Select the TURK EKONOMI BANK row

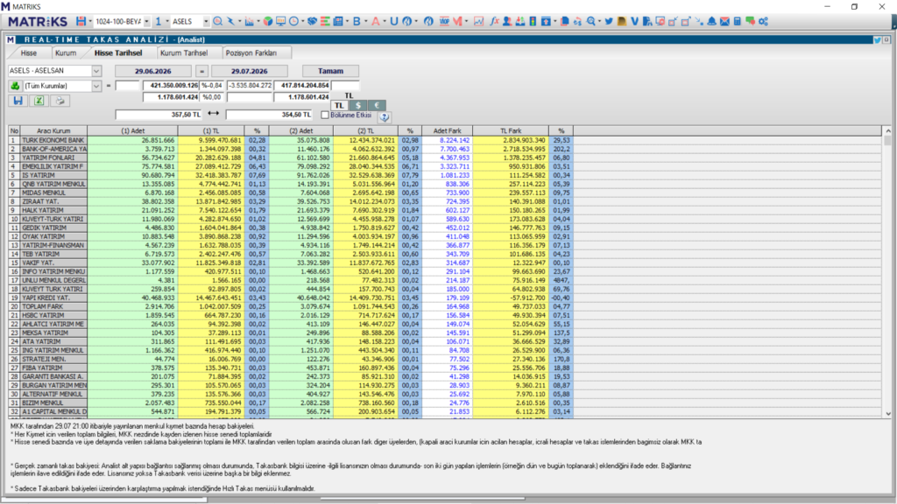tap(291, 140)
